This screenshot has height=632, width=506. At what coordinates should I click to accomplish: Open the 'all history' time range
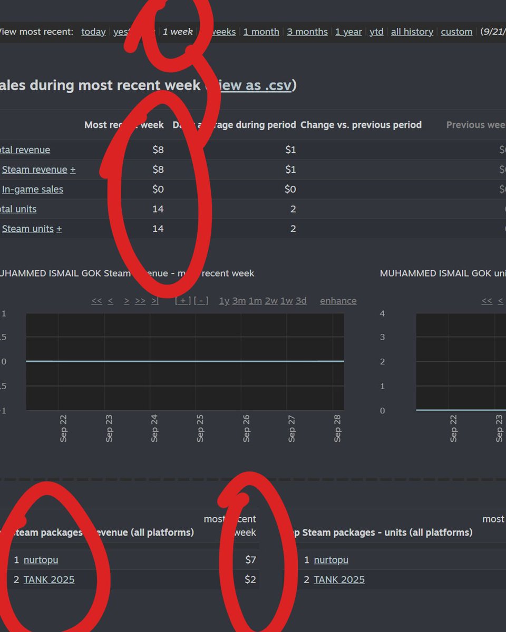412,32
